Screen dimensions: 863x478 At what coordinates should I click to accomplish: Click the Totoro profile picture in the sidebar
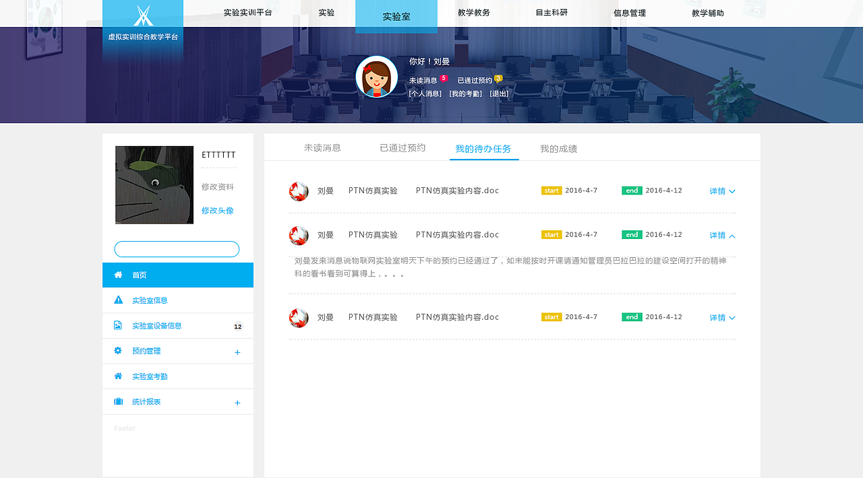tap(154, 185)
